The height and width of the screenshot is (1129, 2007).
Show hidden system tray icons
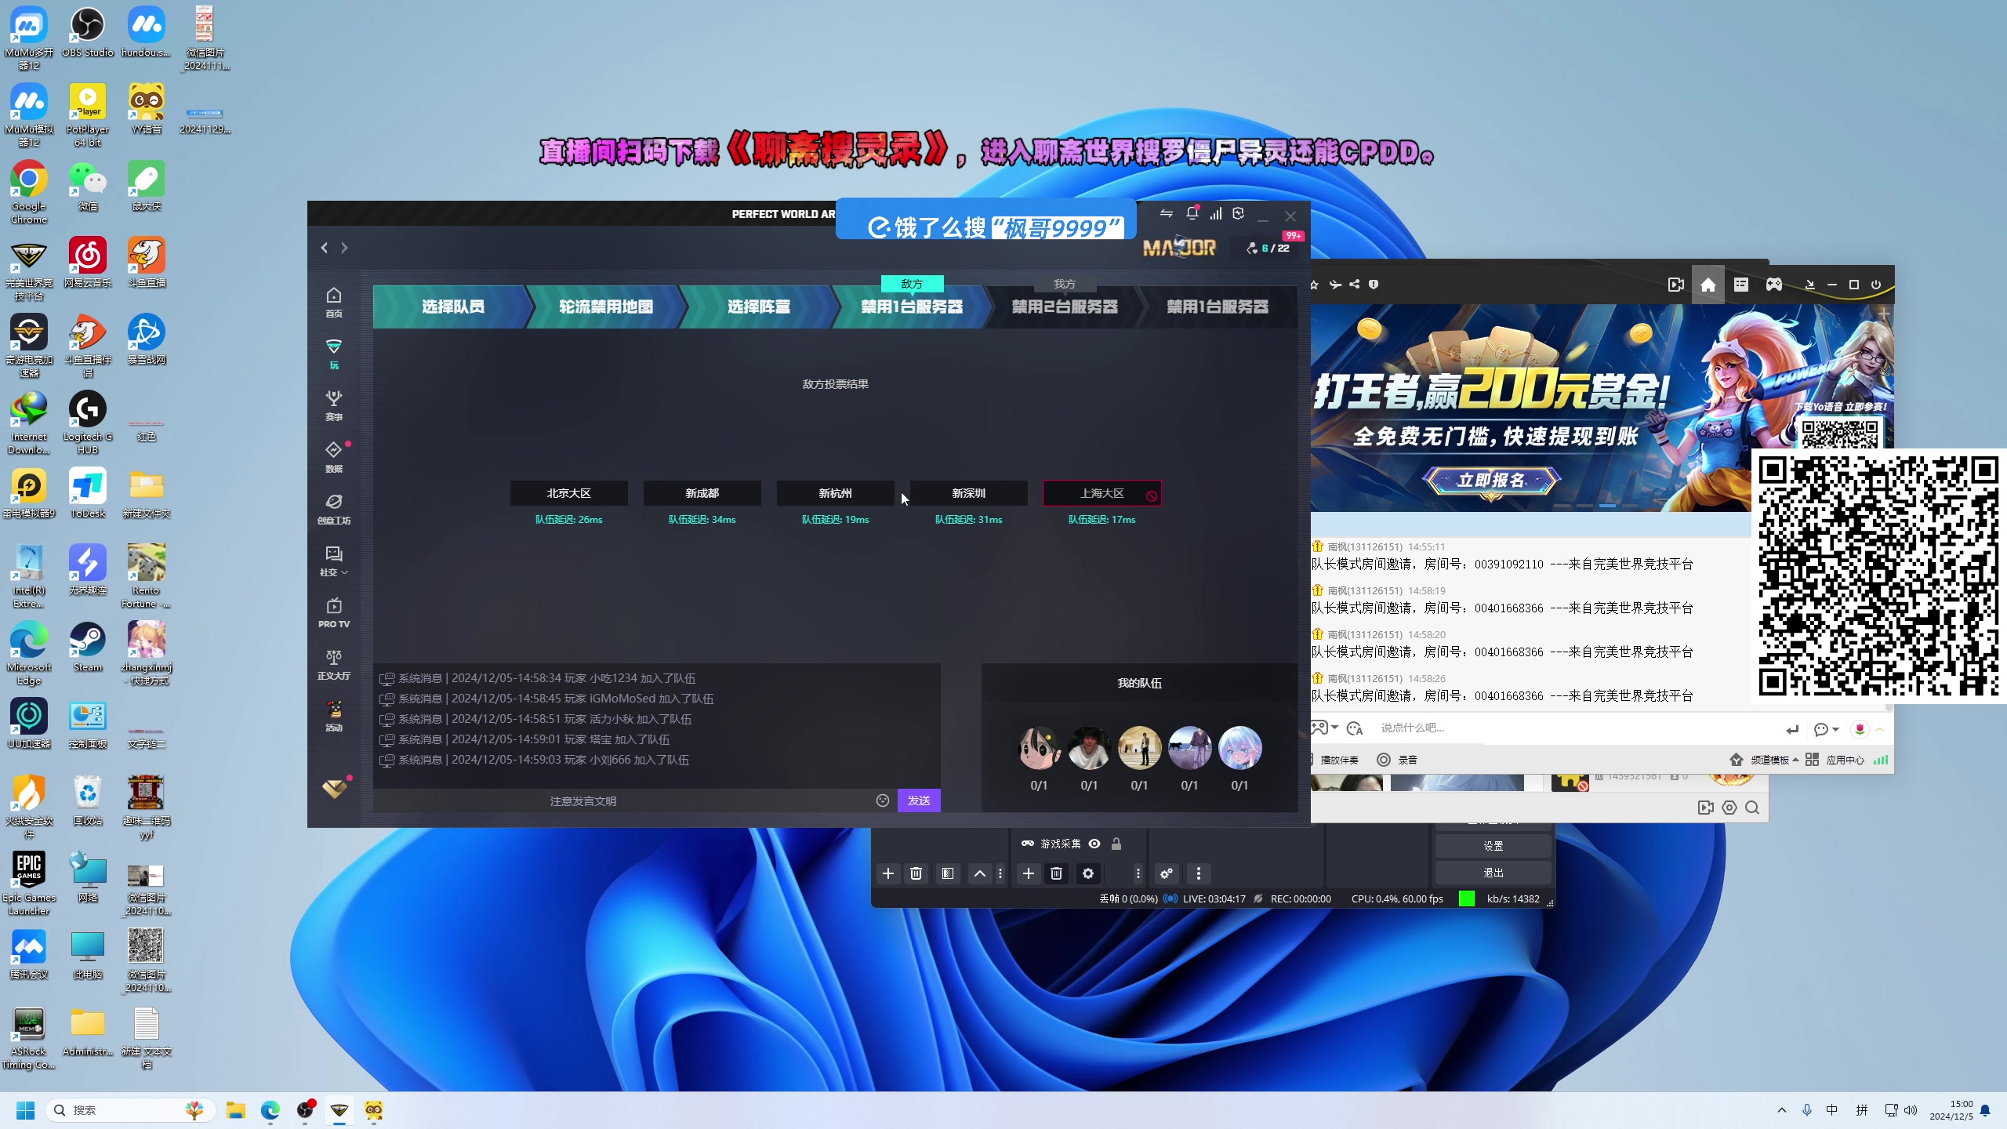1782,1110
